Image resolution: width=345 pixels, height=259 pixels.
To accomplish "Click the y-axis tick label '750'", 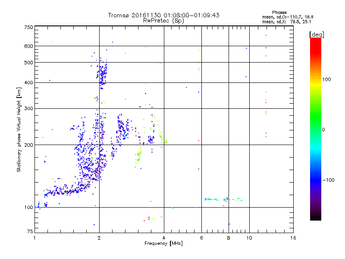I will (29, 27).
